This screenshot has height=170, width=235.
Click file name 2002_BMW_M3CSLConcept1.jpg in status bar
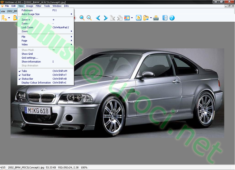point(26,167)
